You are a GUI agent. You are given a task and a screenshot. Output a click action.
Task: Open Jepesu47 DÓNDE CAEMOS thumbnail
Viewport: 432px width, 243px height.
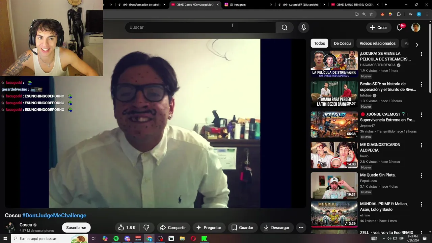point(334,125)
